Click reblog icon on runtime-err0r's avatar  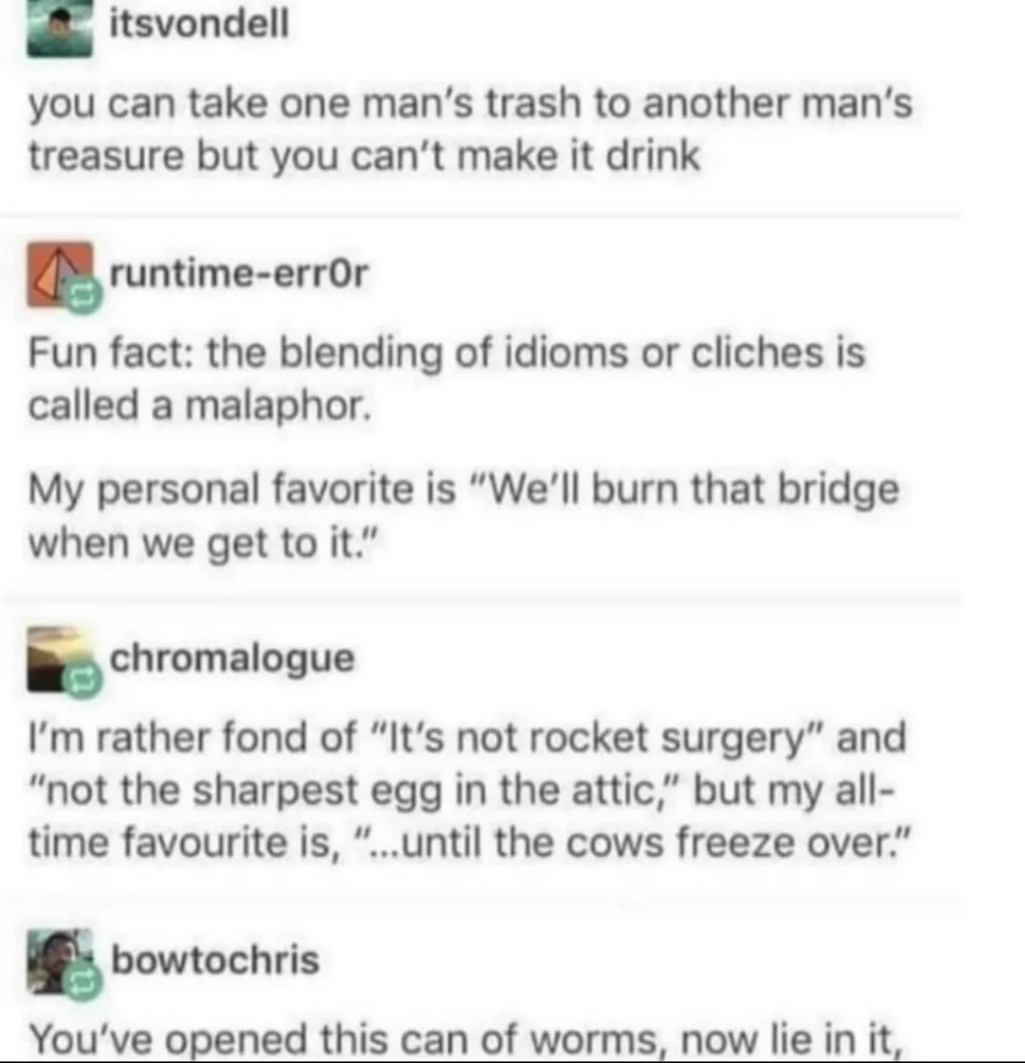coord(83,297)
